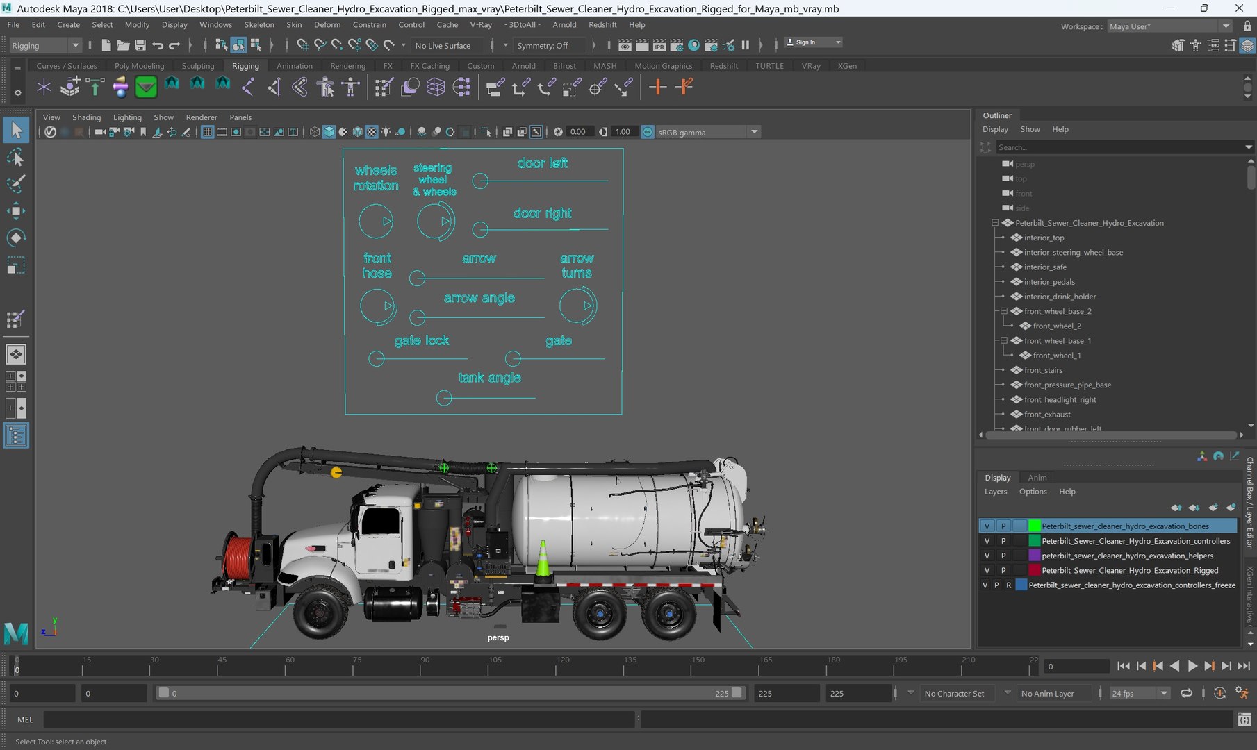Open the Render View icon

pos(625,45)
